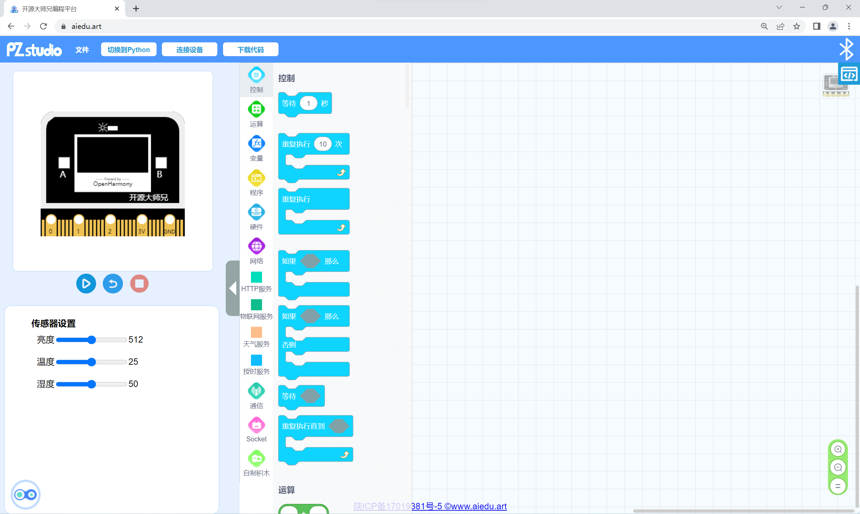Click the Bluetooth icon in header
This screenshot has width=860, height=514.
click(x=846, y=49)
